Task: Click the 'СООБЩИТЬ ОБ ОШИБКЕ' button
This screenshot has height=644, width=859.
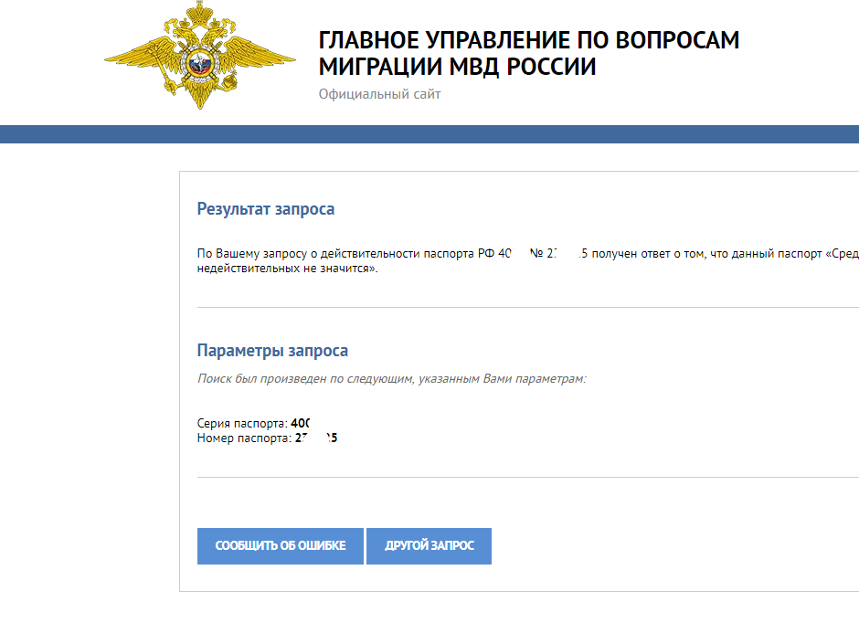Action: (x=280, y=546)
